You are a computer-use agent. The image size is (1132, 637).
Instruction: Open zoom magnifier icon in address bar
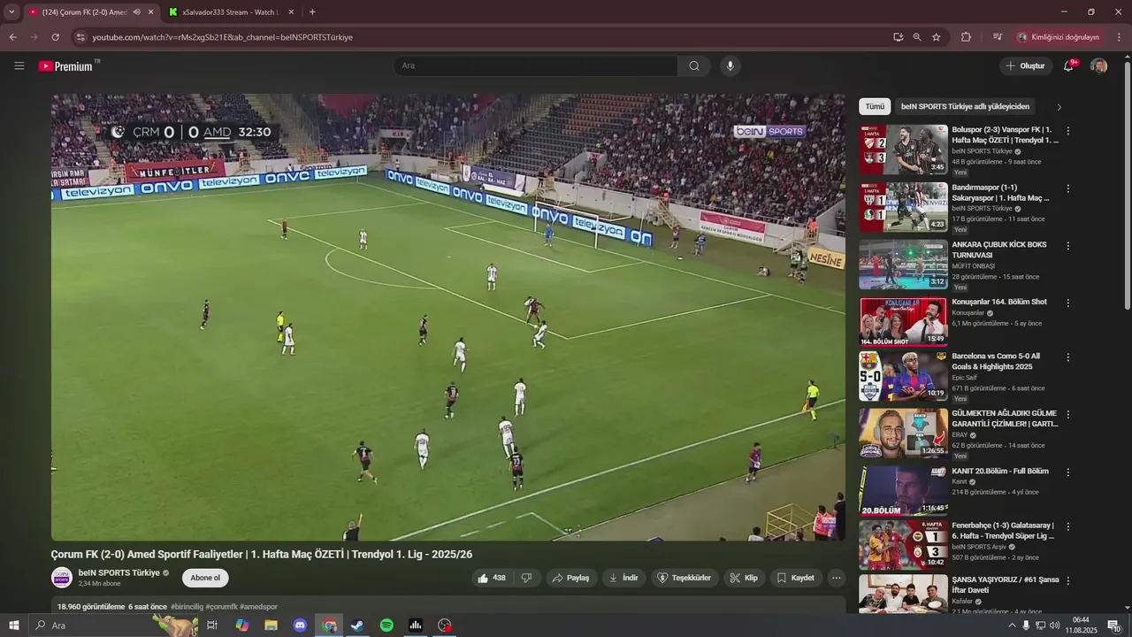click(917, 37)
